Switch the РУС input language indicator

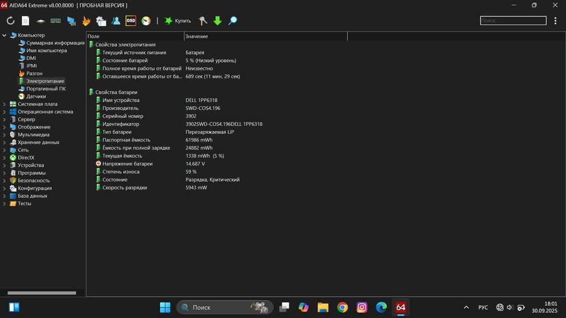(483, 308)
